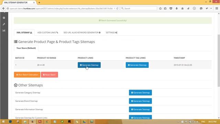Click the address bar URL field

(x=61, y=8)
